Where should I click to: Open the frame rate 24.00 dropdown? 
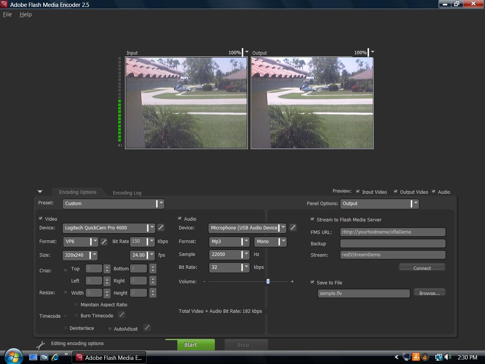[x=142, y=255]
